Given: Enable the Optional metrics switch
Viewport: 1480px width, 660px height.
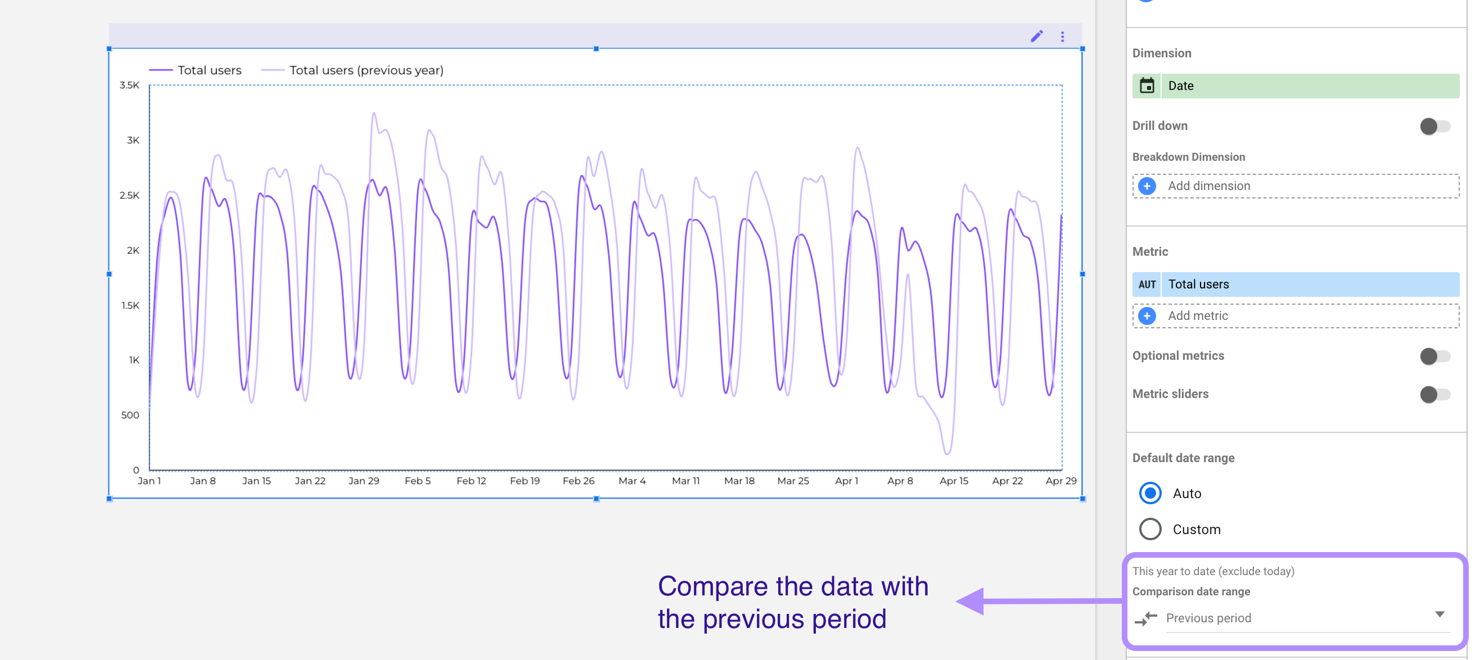Looking at the screenshot, I should (1434, 356).
